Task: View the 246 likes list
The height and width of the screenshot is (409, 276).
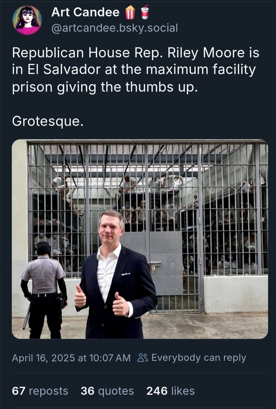Action: [x=171, y=391]
